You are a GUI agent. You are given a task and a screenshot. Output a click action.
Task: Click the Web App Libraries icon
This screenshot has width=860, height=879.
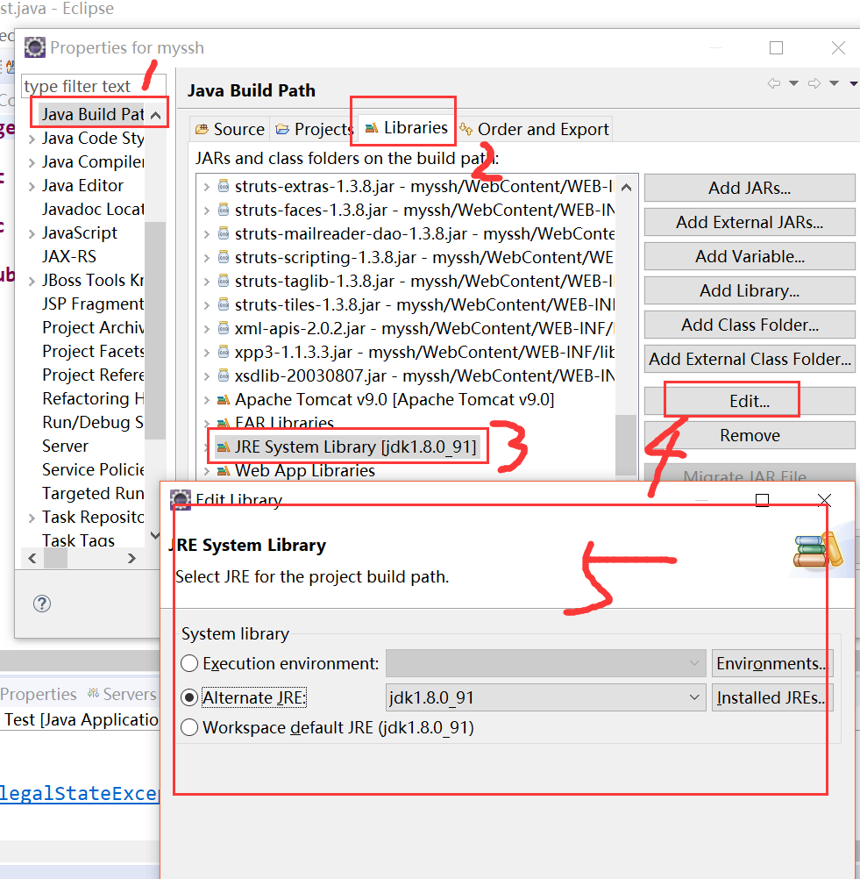[x=224, y=471]
